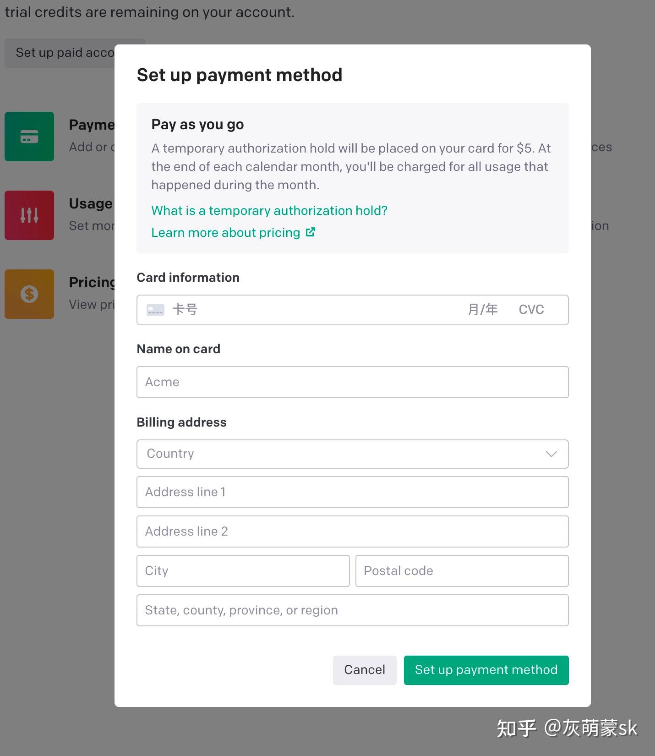
Task: Click the orange Pricing dollar icon
Action: tap(29, 294)
